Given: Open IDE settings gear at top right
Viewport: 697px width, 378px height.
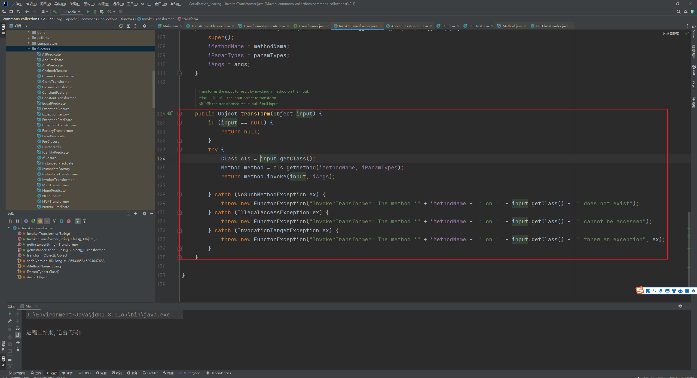Looking at the screenshot, I should [686, 12].
